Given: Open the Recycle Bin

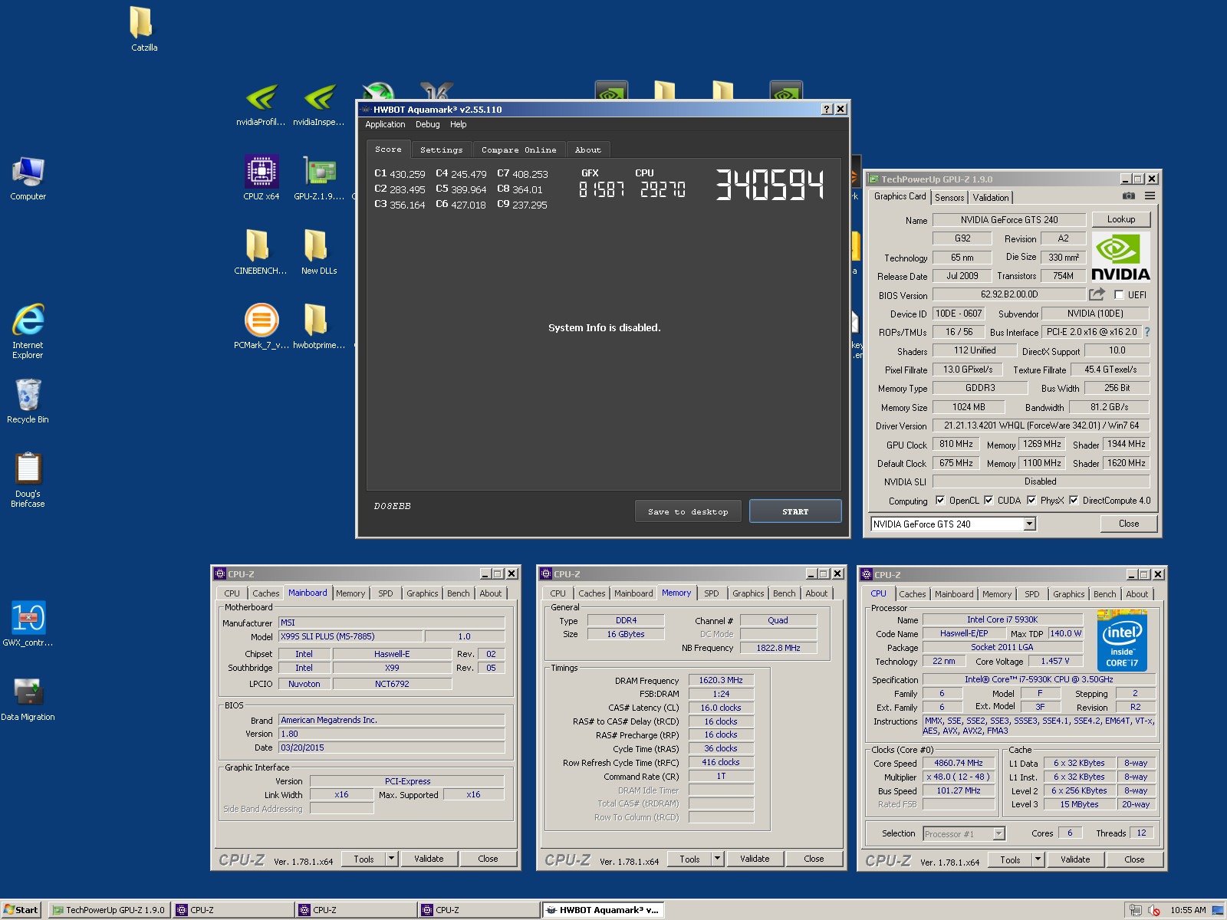Looking at the screenshot, I should click(28, 400).
